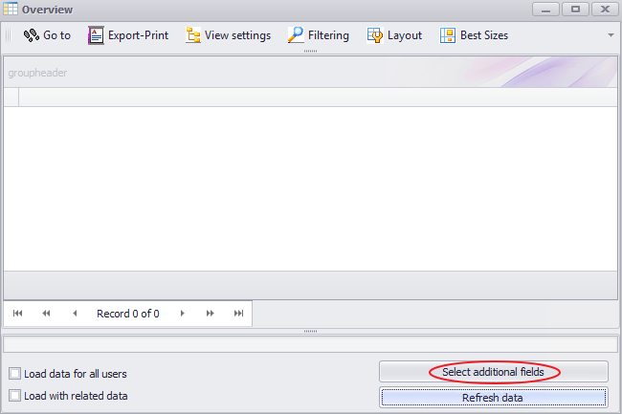The width and height of the screenshot is (622, 414).
Task: Advance to the next record
Action: 183,314
